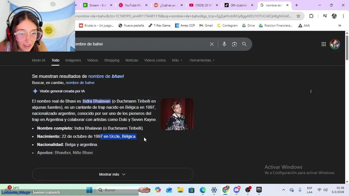Screen dimensions: 349x196
Task: Click the taskbar microphone tray icon
Action: [x=300, y=190]
